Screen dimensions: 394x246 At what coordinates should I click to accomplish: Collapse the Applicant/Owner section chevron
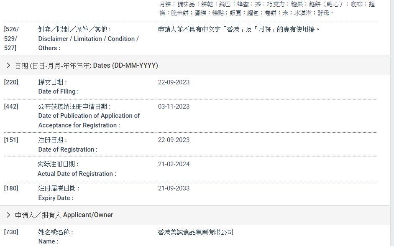click(8, 215)
